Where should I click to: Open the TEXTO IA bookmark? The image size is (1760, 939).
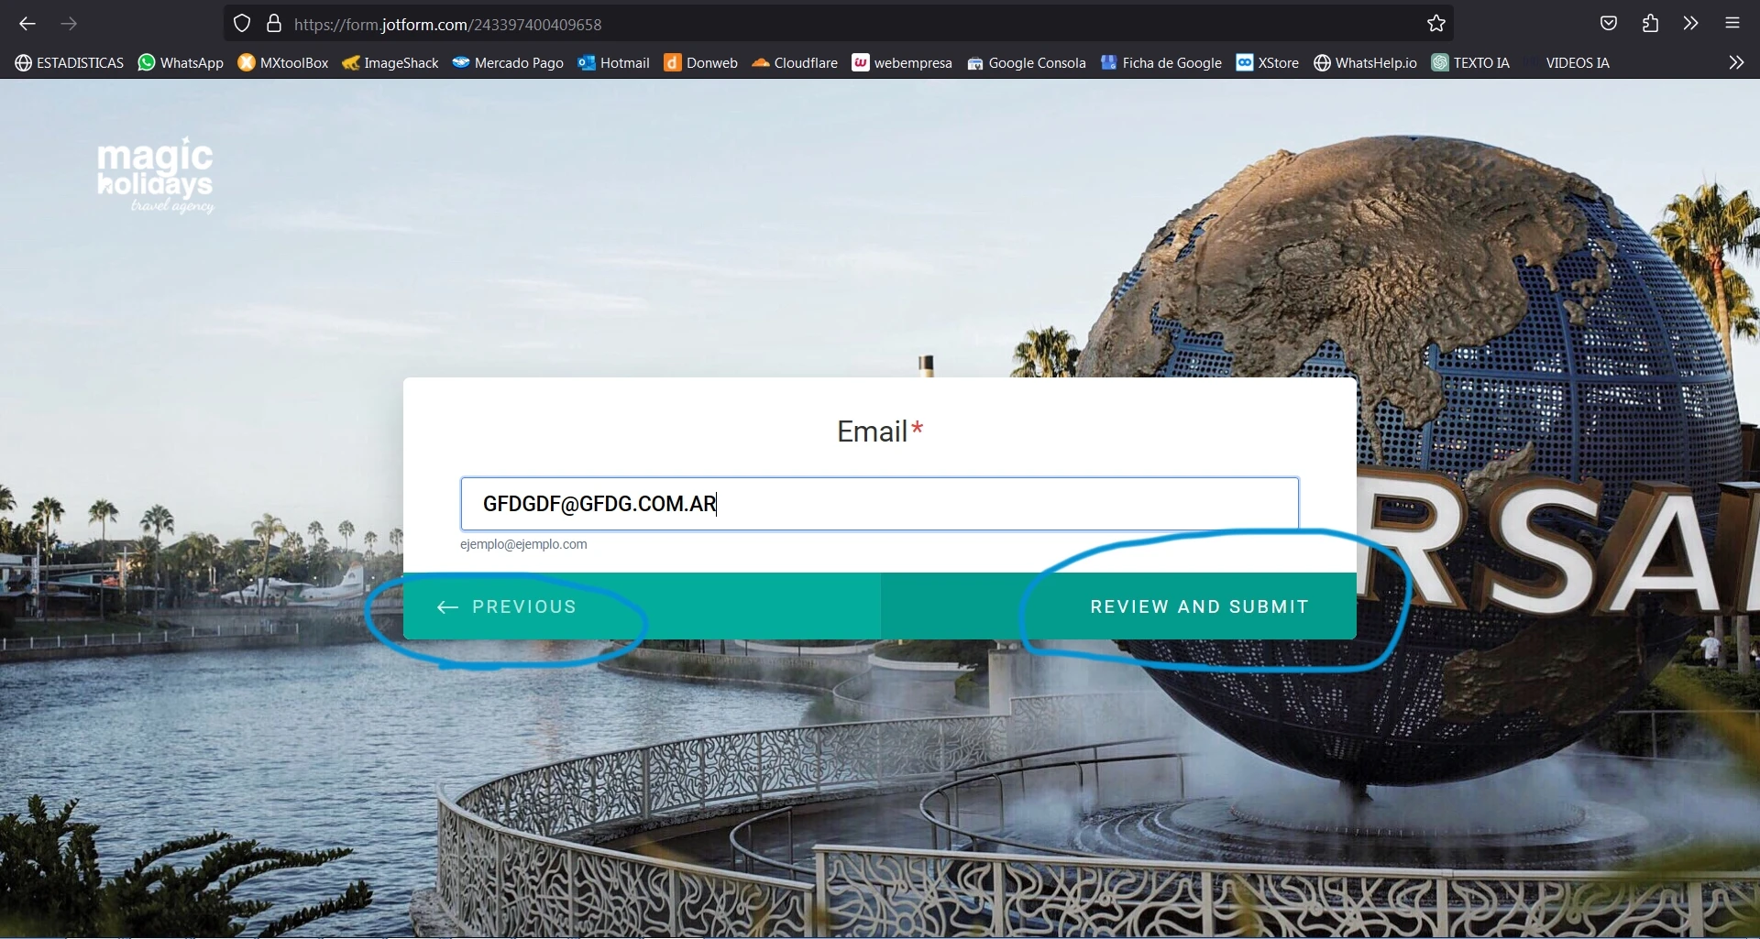[x=1470, y=62]
